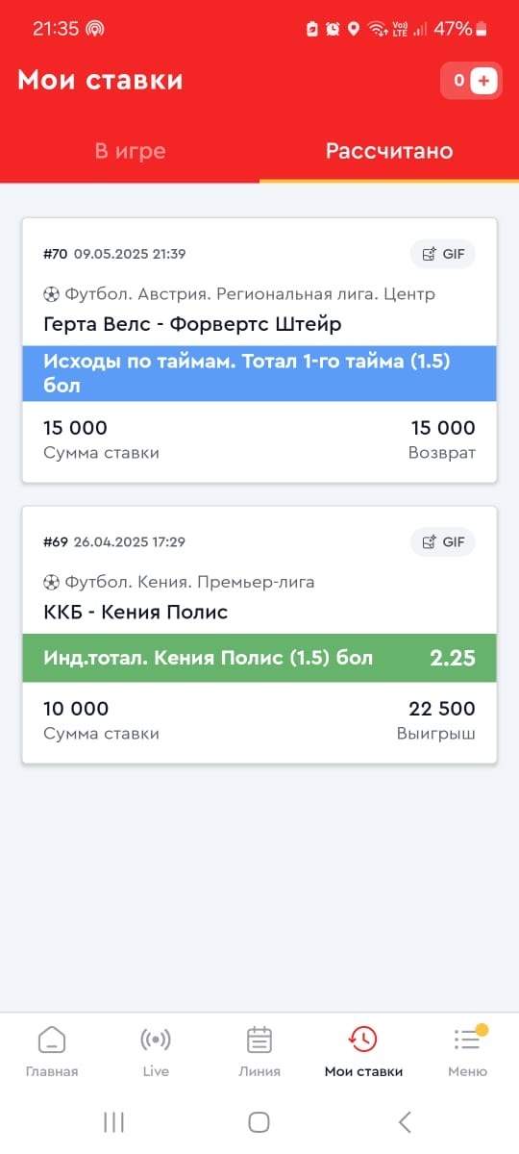The image size is (519, 1154).
Task: Tap blue Тотал 1-го тайма bet strip
Action: coord(259,373)
